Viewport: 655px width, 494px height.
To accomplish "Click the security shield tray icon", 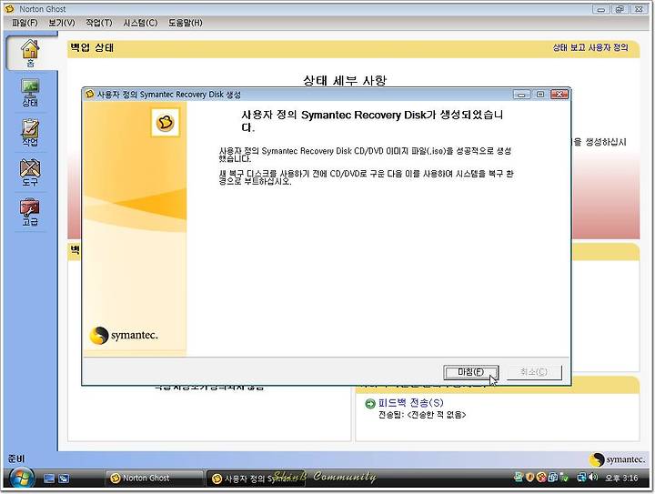I will (x=529, y=477).
